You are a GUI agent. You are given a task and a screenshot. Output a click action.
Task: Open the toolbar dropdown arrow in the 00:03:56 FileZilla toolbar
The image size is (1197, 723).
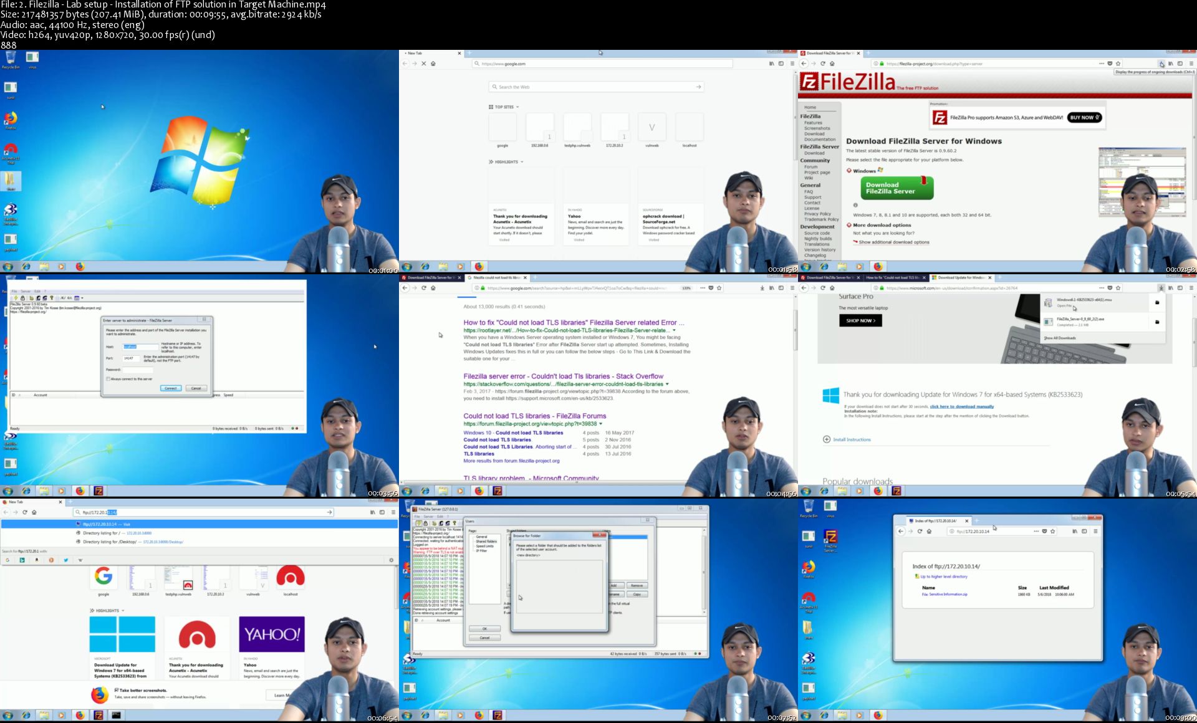[82, 298]
